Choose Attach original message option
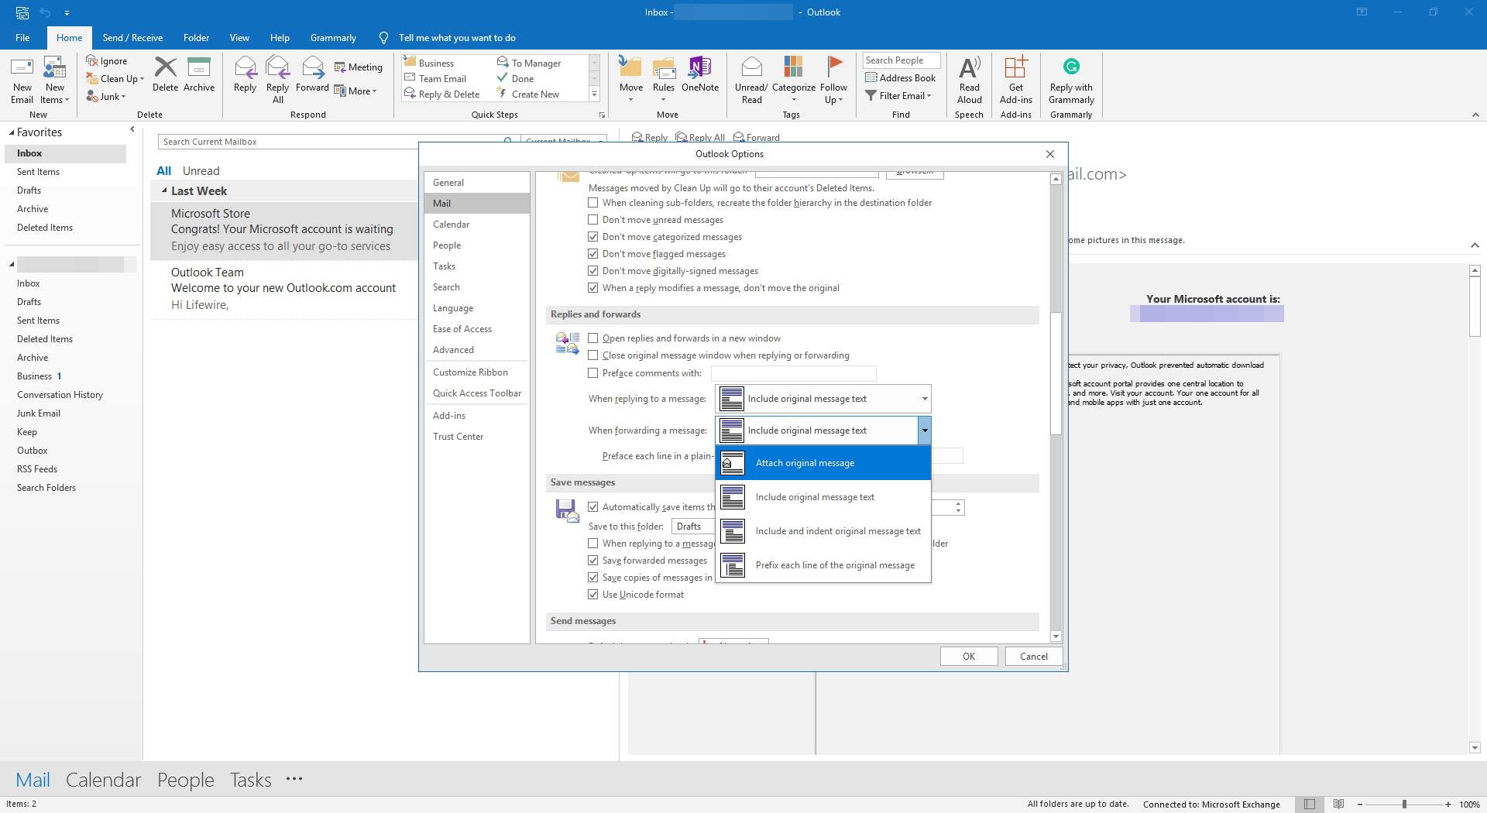Image resolution: width=1487 pixels, height=813 pixels. tap(823, 463)
